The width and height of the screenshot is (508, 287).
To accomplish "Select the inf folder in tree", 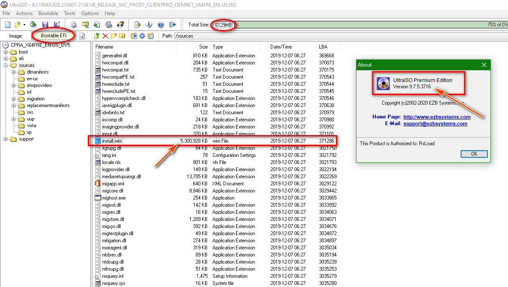I will click(x=29, y=92).
